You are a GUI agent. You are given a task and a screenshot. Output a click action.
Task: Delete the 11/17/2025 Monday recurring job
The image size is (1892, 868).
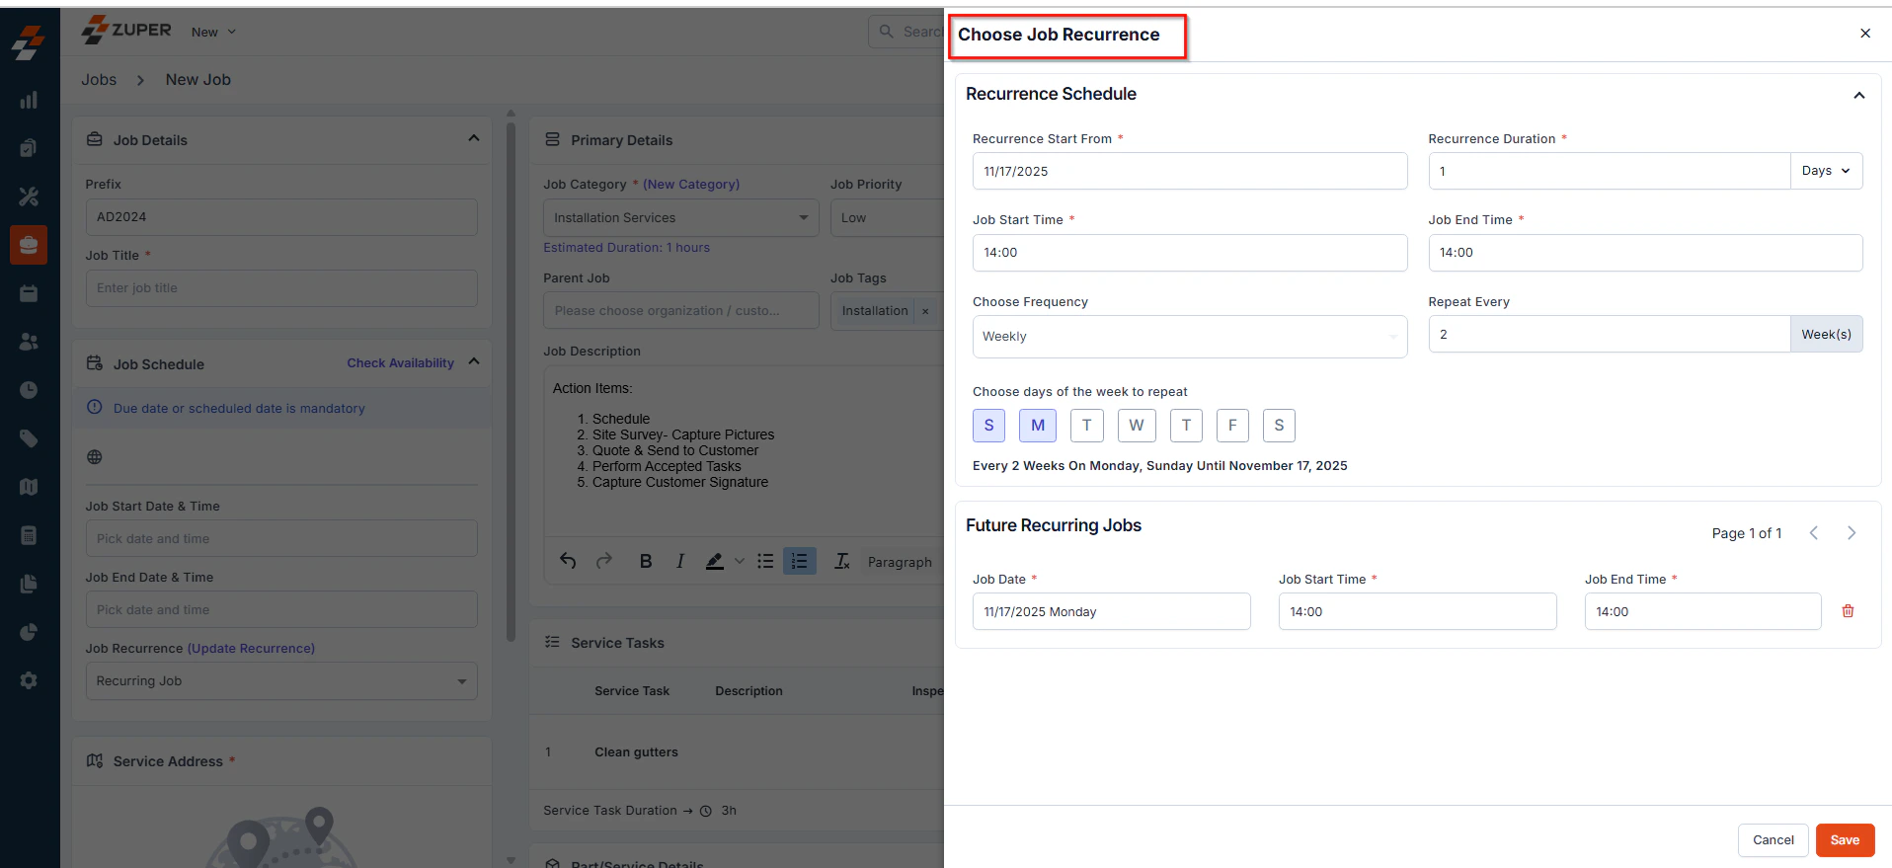pos(1848,611)
